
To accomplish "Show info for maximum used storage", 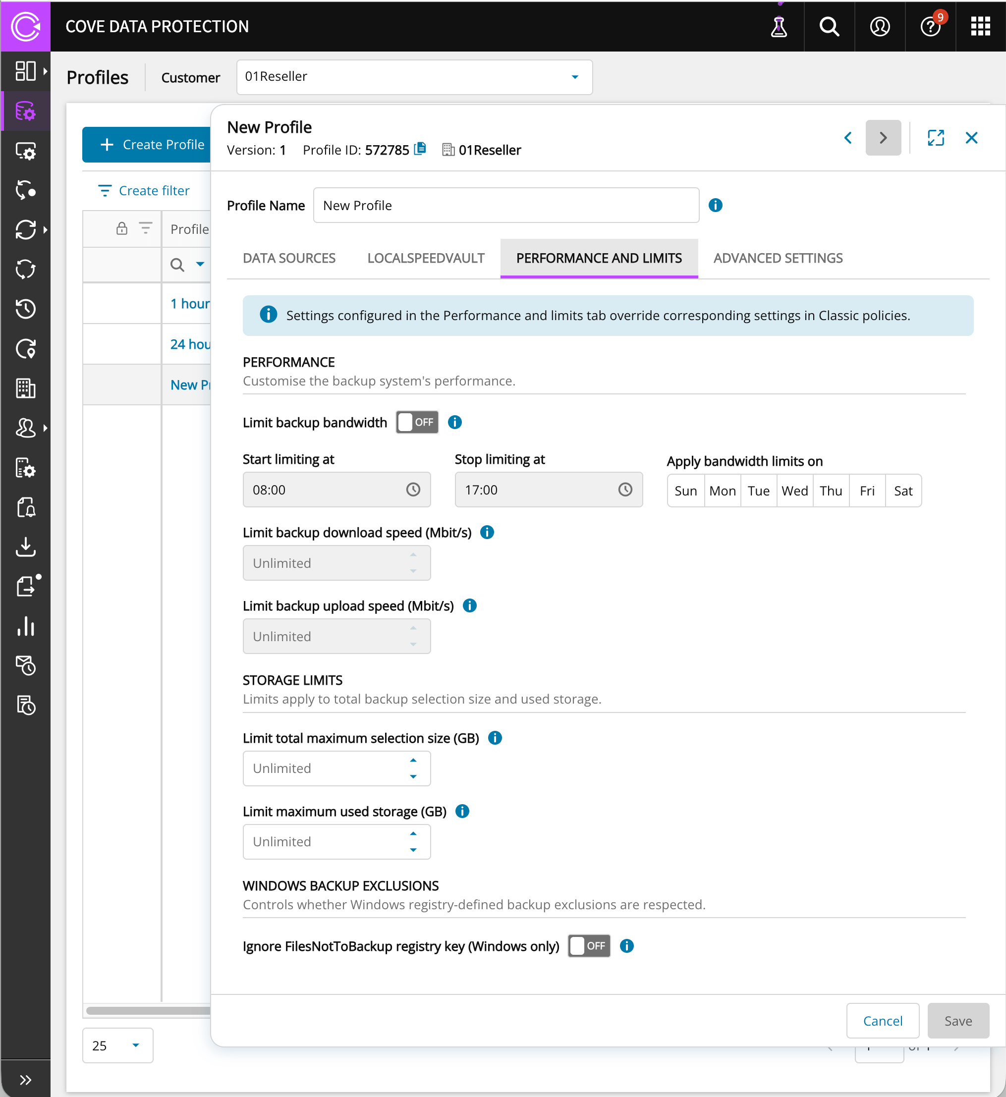I will (x=462, y=811).
